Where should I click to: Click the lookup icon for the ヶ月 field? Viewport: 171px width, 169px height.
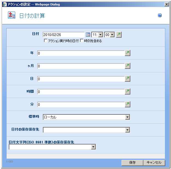(x=128, y=66)
